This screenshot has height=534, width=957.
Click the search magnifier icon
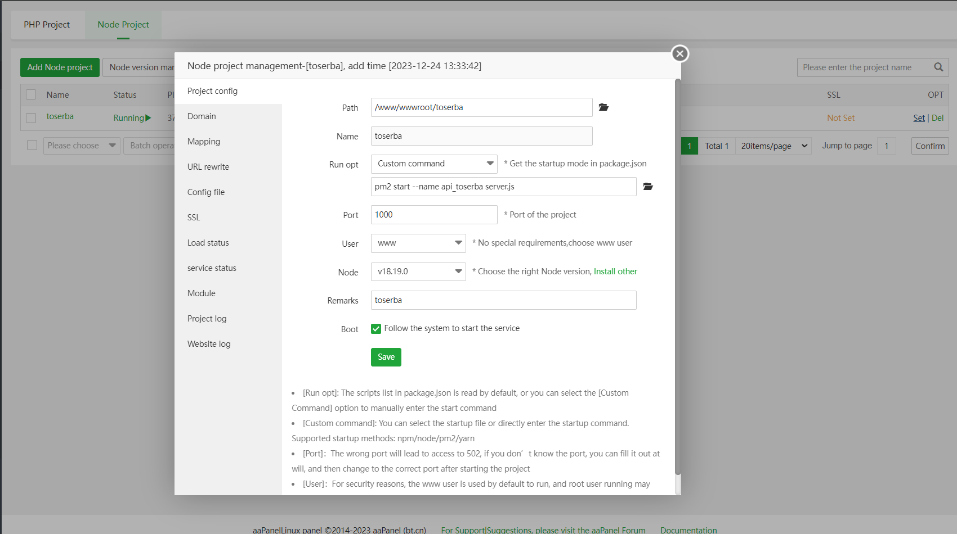click(938, 67)
